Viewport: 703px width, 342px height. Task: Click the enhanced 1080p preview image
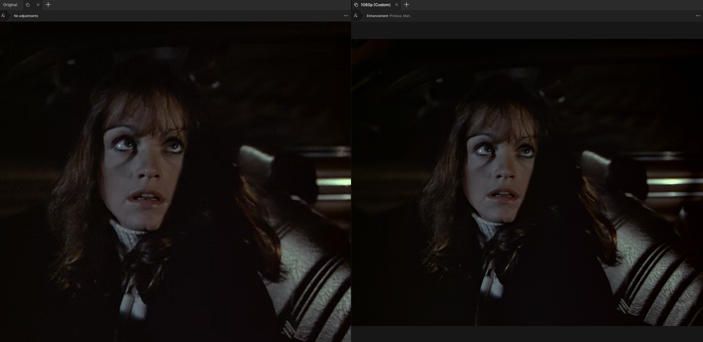[x=527, y=182]
